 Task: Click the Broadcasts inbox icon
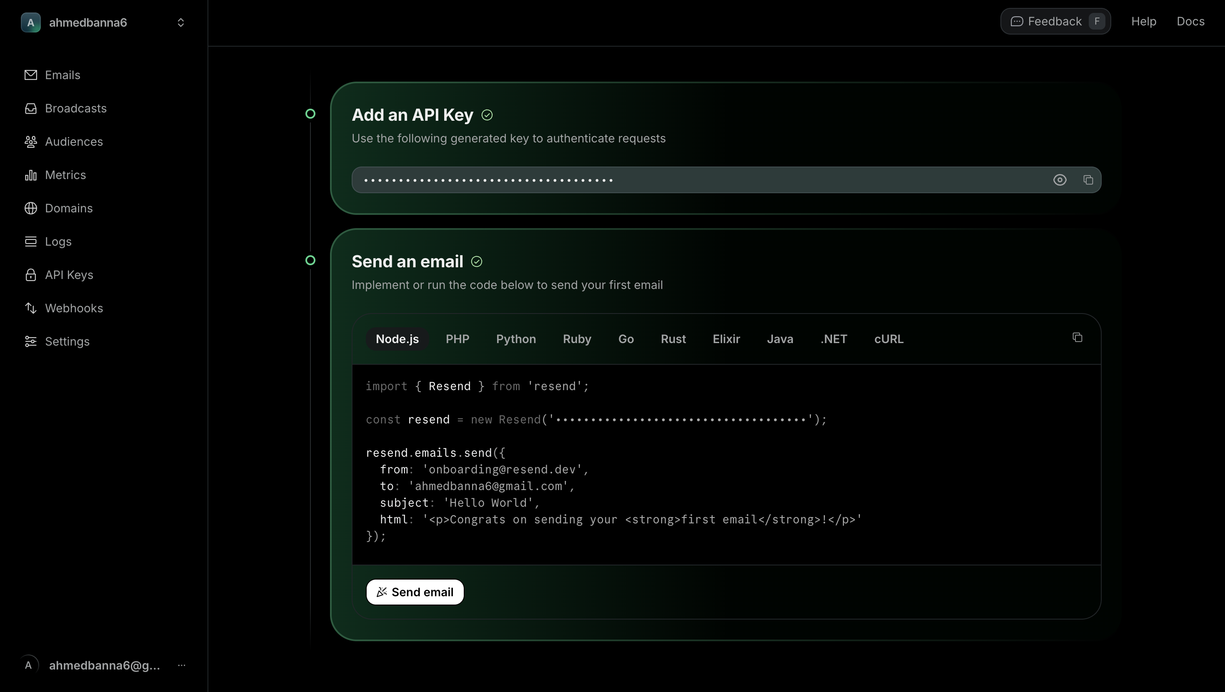pyautogui.click(x=31, y=108)
